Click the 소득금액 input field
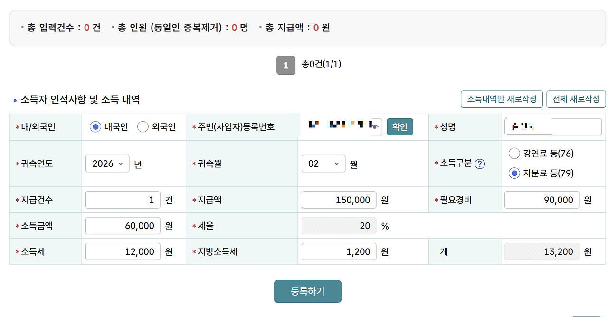 tap(123, 226)
